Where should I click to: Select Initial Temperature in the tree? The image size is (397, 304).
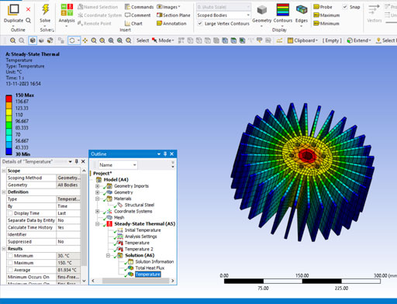pos(143,230)
